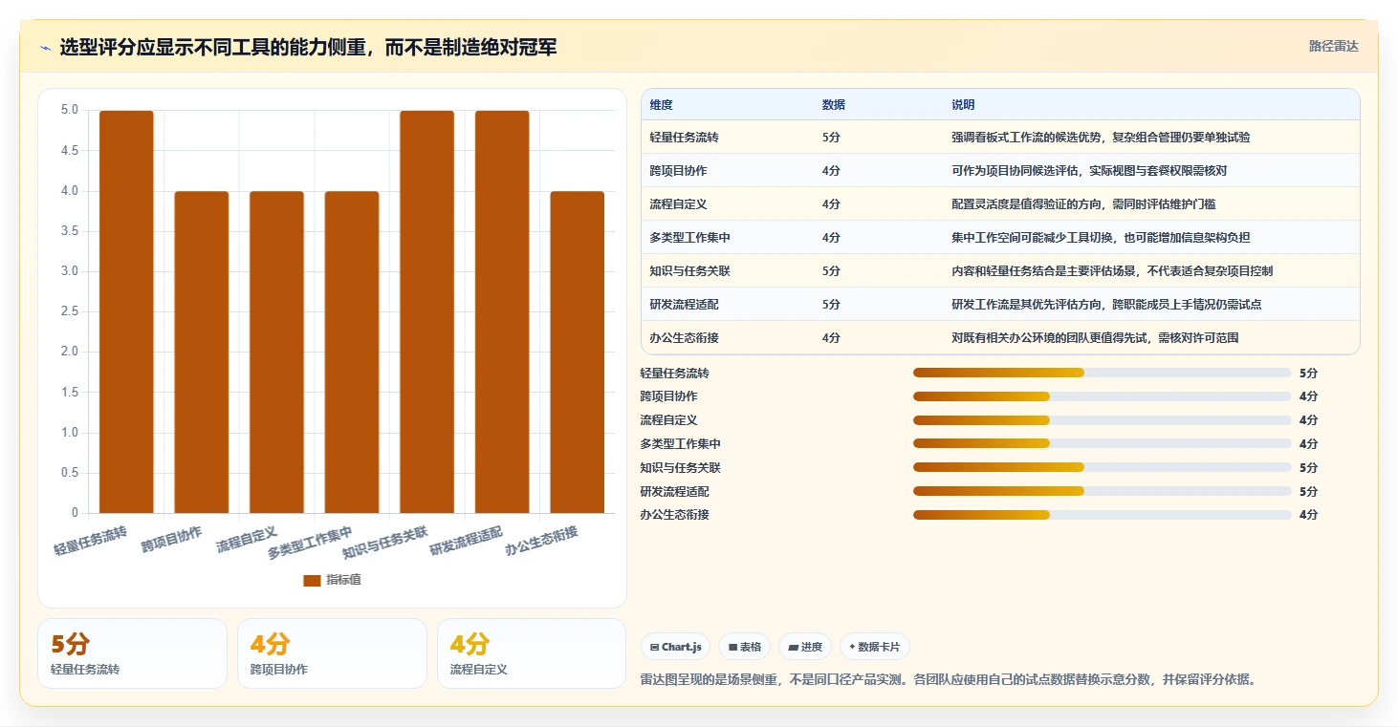
Task: Click the 维度 column header
Action: (x=661, y=105)
